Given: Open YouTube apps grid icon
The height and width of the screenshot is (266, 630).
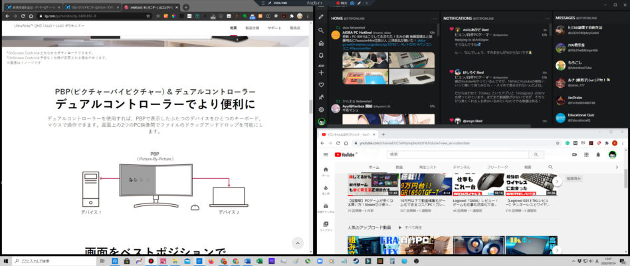Looking at the screenshot, I should click(x=586, y=155).
